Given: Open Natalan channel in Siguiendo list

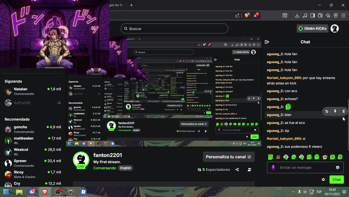Looking at the screenshot, I should click(33, 91).
